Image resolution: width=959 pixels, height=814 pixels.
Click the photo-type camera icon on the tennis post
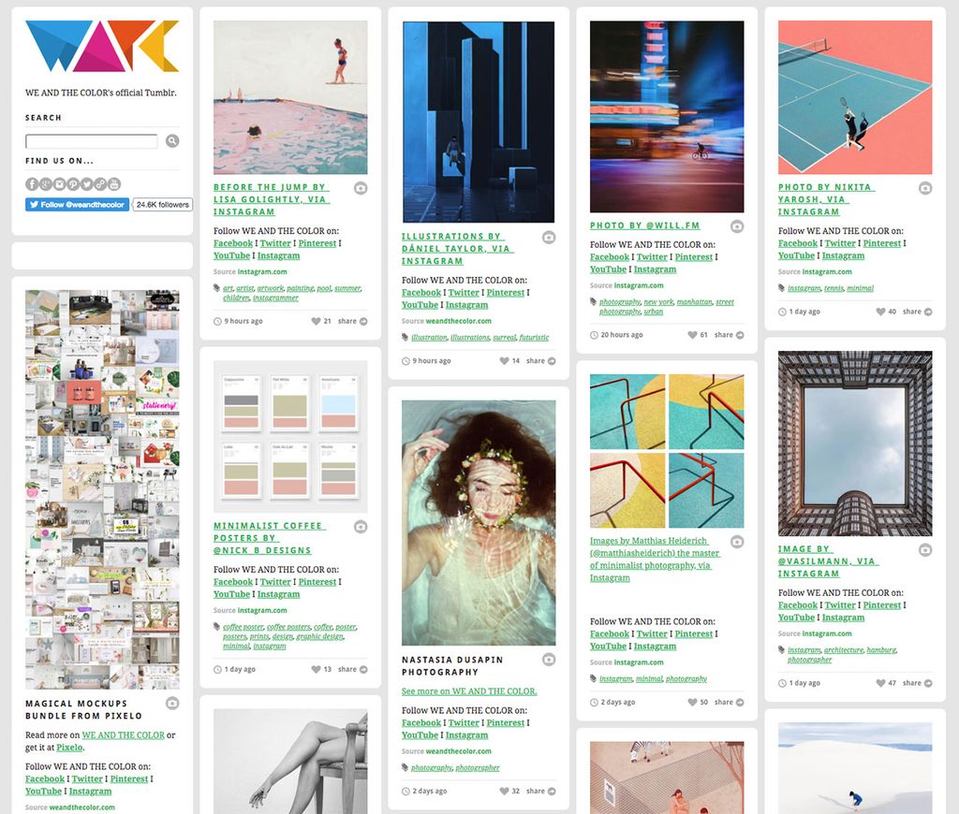925,187
